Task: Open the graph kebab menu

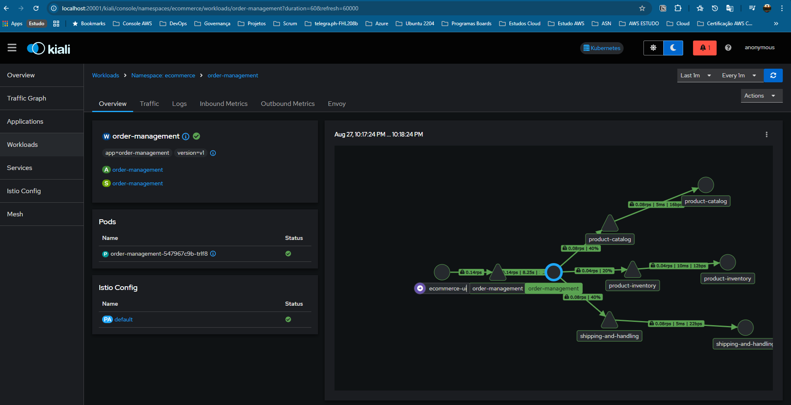Action: (x=766, y=134)
